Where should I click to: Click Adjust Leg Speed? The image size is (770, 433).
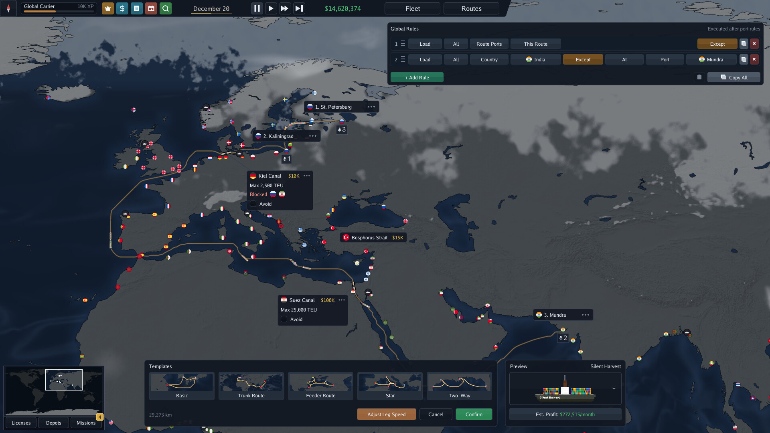click(386, 414)
